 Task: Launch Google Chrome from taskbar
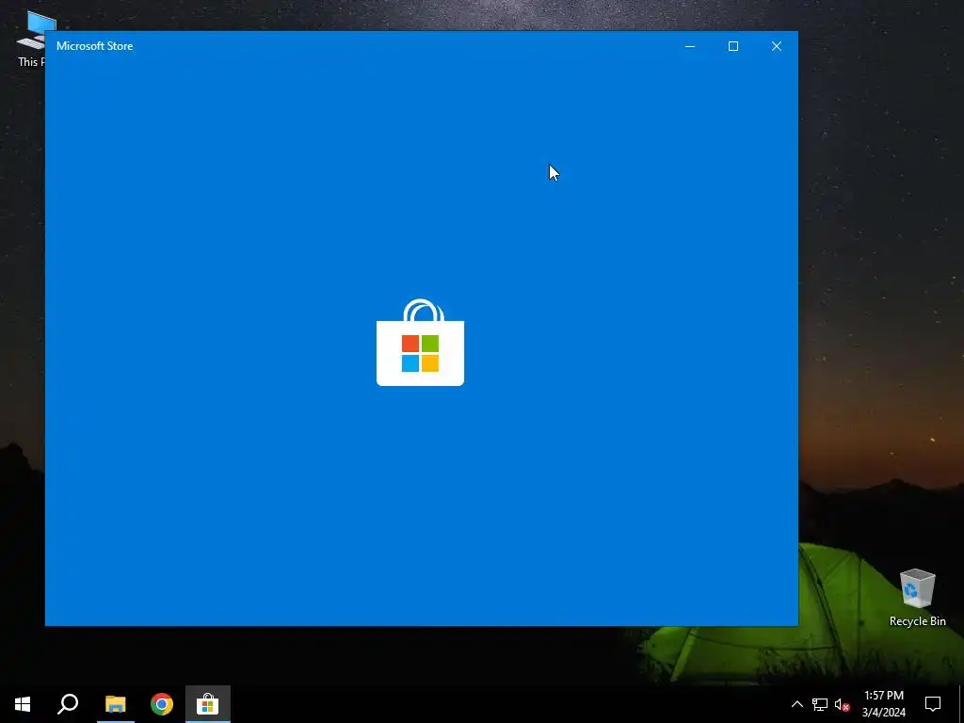tap(162, 704)
